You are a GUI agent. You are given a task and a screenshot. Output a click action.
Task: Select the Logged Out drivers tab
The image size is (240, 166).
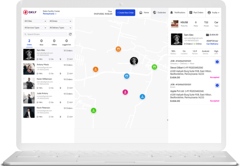(66, 42)
